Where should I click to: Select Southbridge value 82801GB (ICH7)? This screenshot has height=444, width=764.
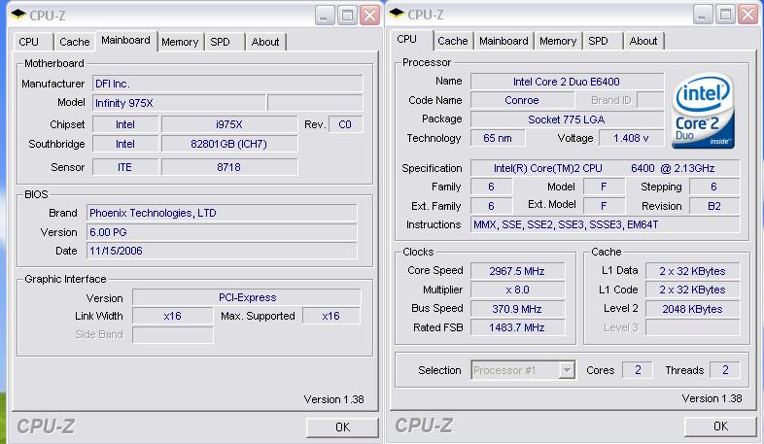pyautogui.click(x=229, y=144)
